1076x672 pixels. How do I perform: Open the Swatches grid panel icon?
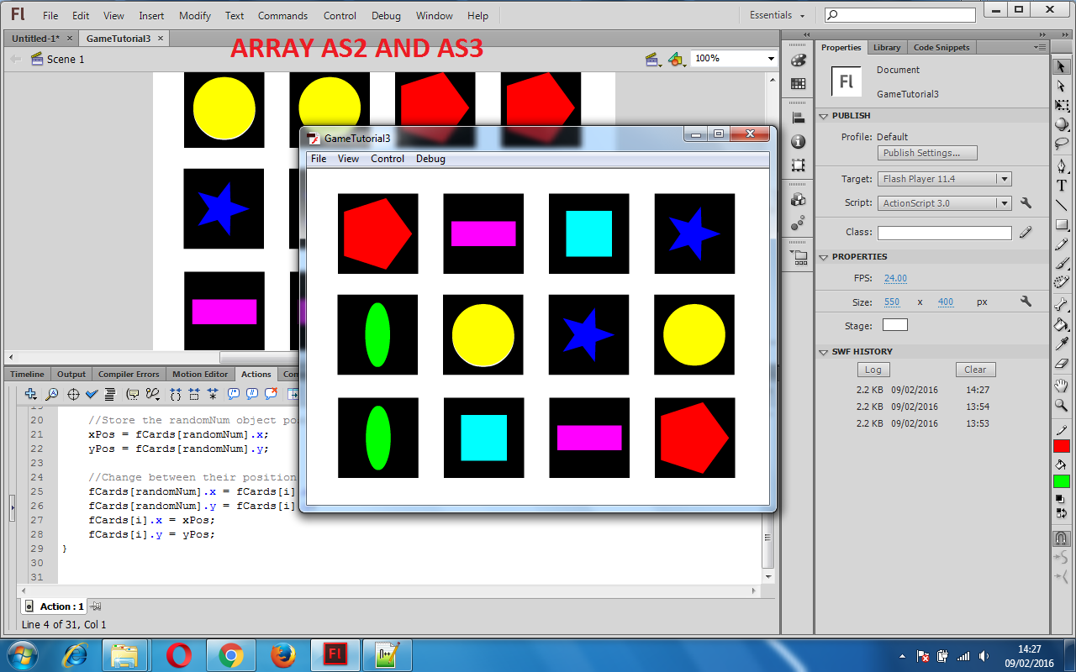coord(799,84)
